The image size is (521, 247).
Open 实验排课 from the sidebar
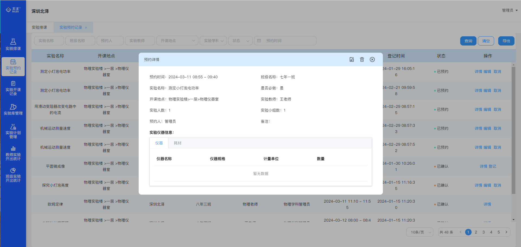click(x=13, y=44)
